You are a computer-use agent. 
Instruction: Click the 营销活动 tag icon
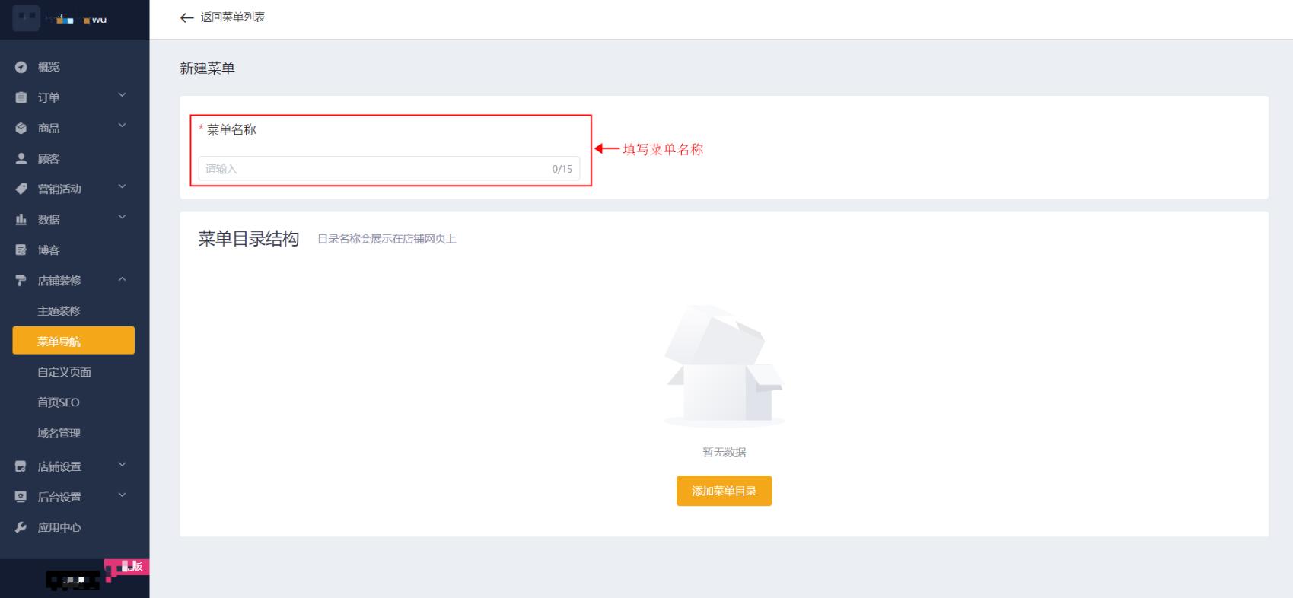pyautogui.click(x=21, y=189)
